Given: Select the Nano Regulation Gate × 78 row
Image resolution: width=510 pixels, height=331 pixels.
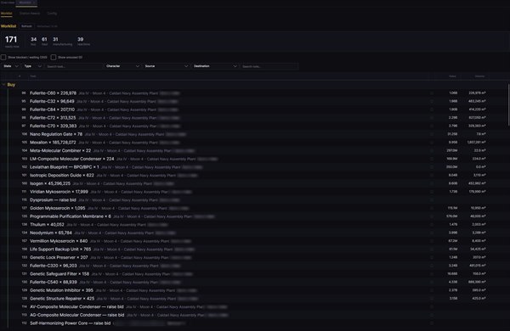Looking at the screenshot, I should tap(253, 134).
